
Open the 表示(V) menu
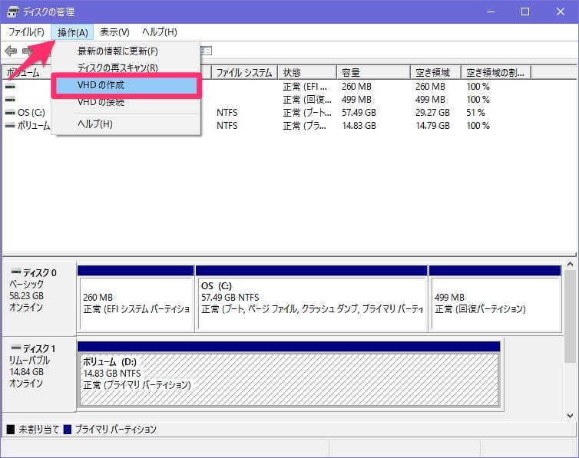[115, 32]
